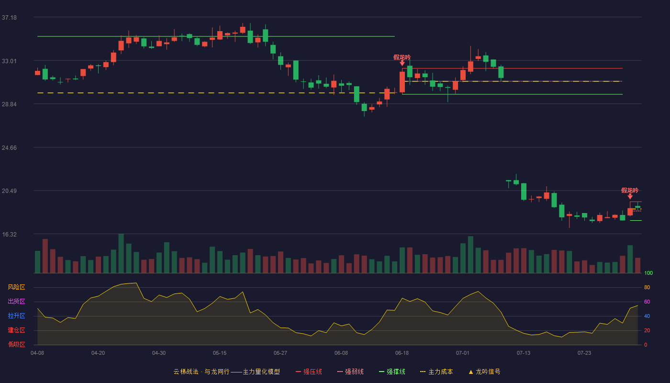Screen dimensions: 670x383
Task: Click the 07-13 date label
Action: tap(524, 353)
